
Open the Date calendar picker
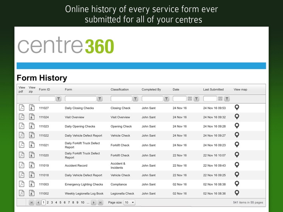[x=190, y=99]
